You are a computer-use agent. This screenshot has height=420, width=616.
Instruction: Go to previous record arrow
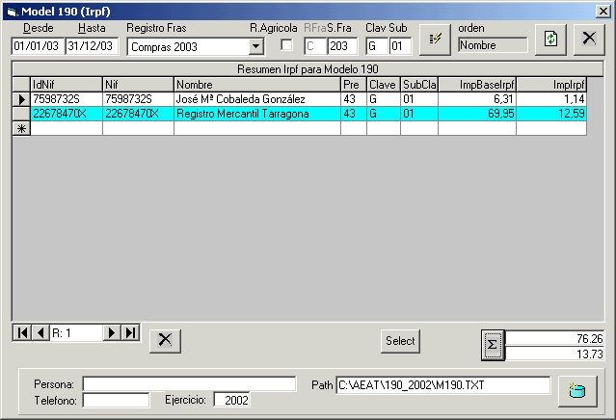tap(40, 332)
